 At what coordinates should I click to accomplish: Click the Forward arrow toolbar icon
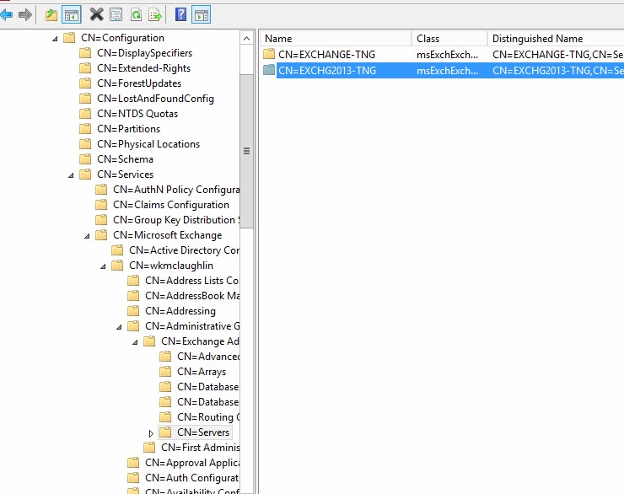(x=25, y=15)
